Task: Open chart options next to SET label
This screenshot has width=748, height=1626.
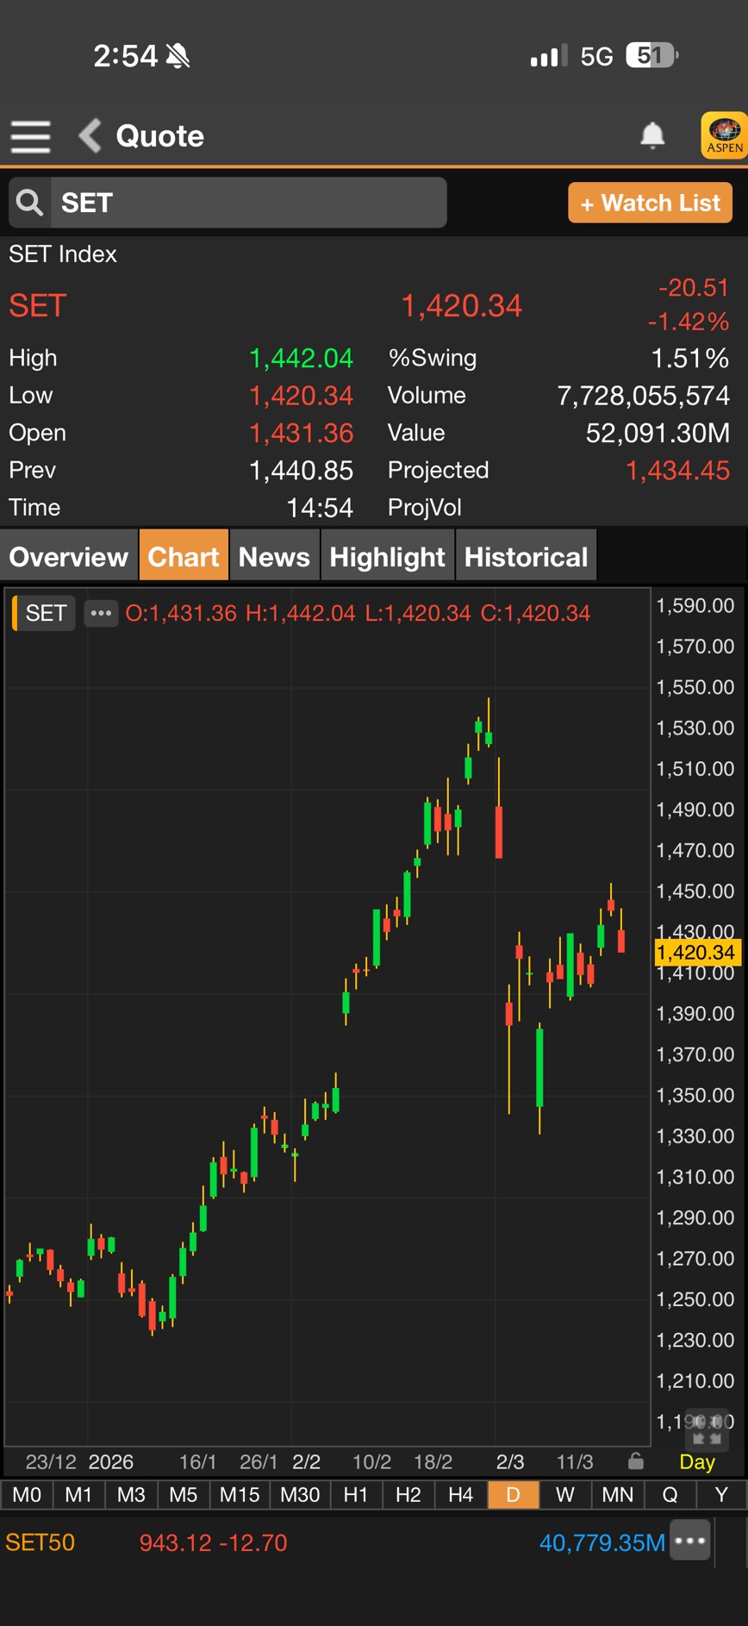Action: [x=101, y=613]
